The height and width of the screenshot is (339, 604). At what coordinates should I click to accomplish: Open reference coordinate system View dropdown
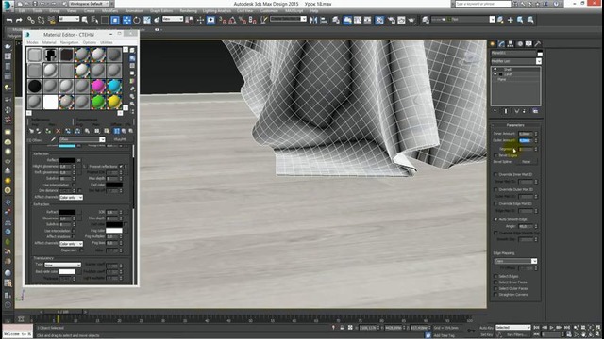(x=172, y=19)
